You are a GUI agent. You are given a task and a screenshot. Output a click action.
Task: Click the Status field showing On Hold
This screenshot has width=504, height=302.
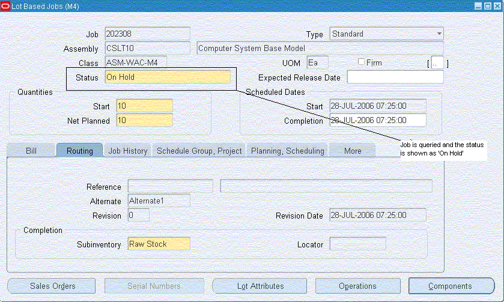pyautogui.click(x=168, y=77)
